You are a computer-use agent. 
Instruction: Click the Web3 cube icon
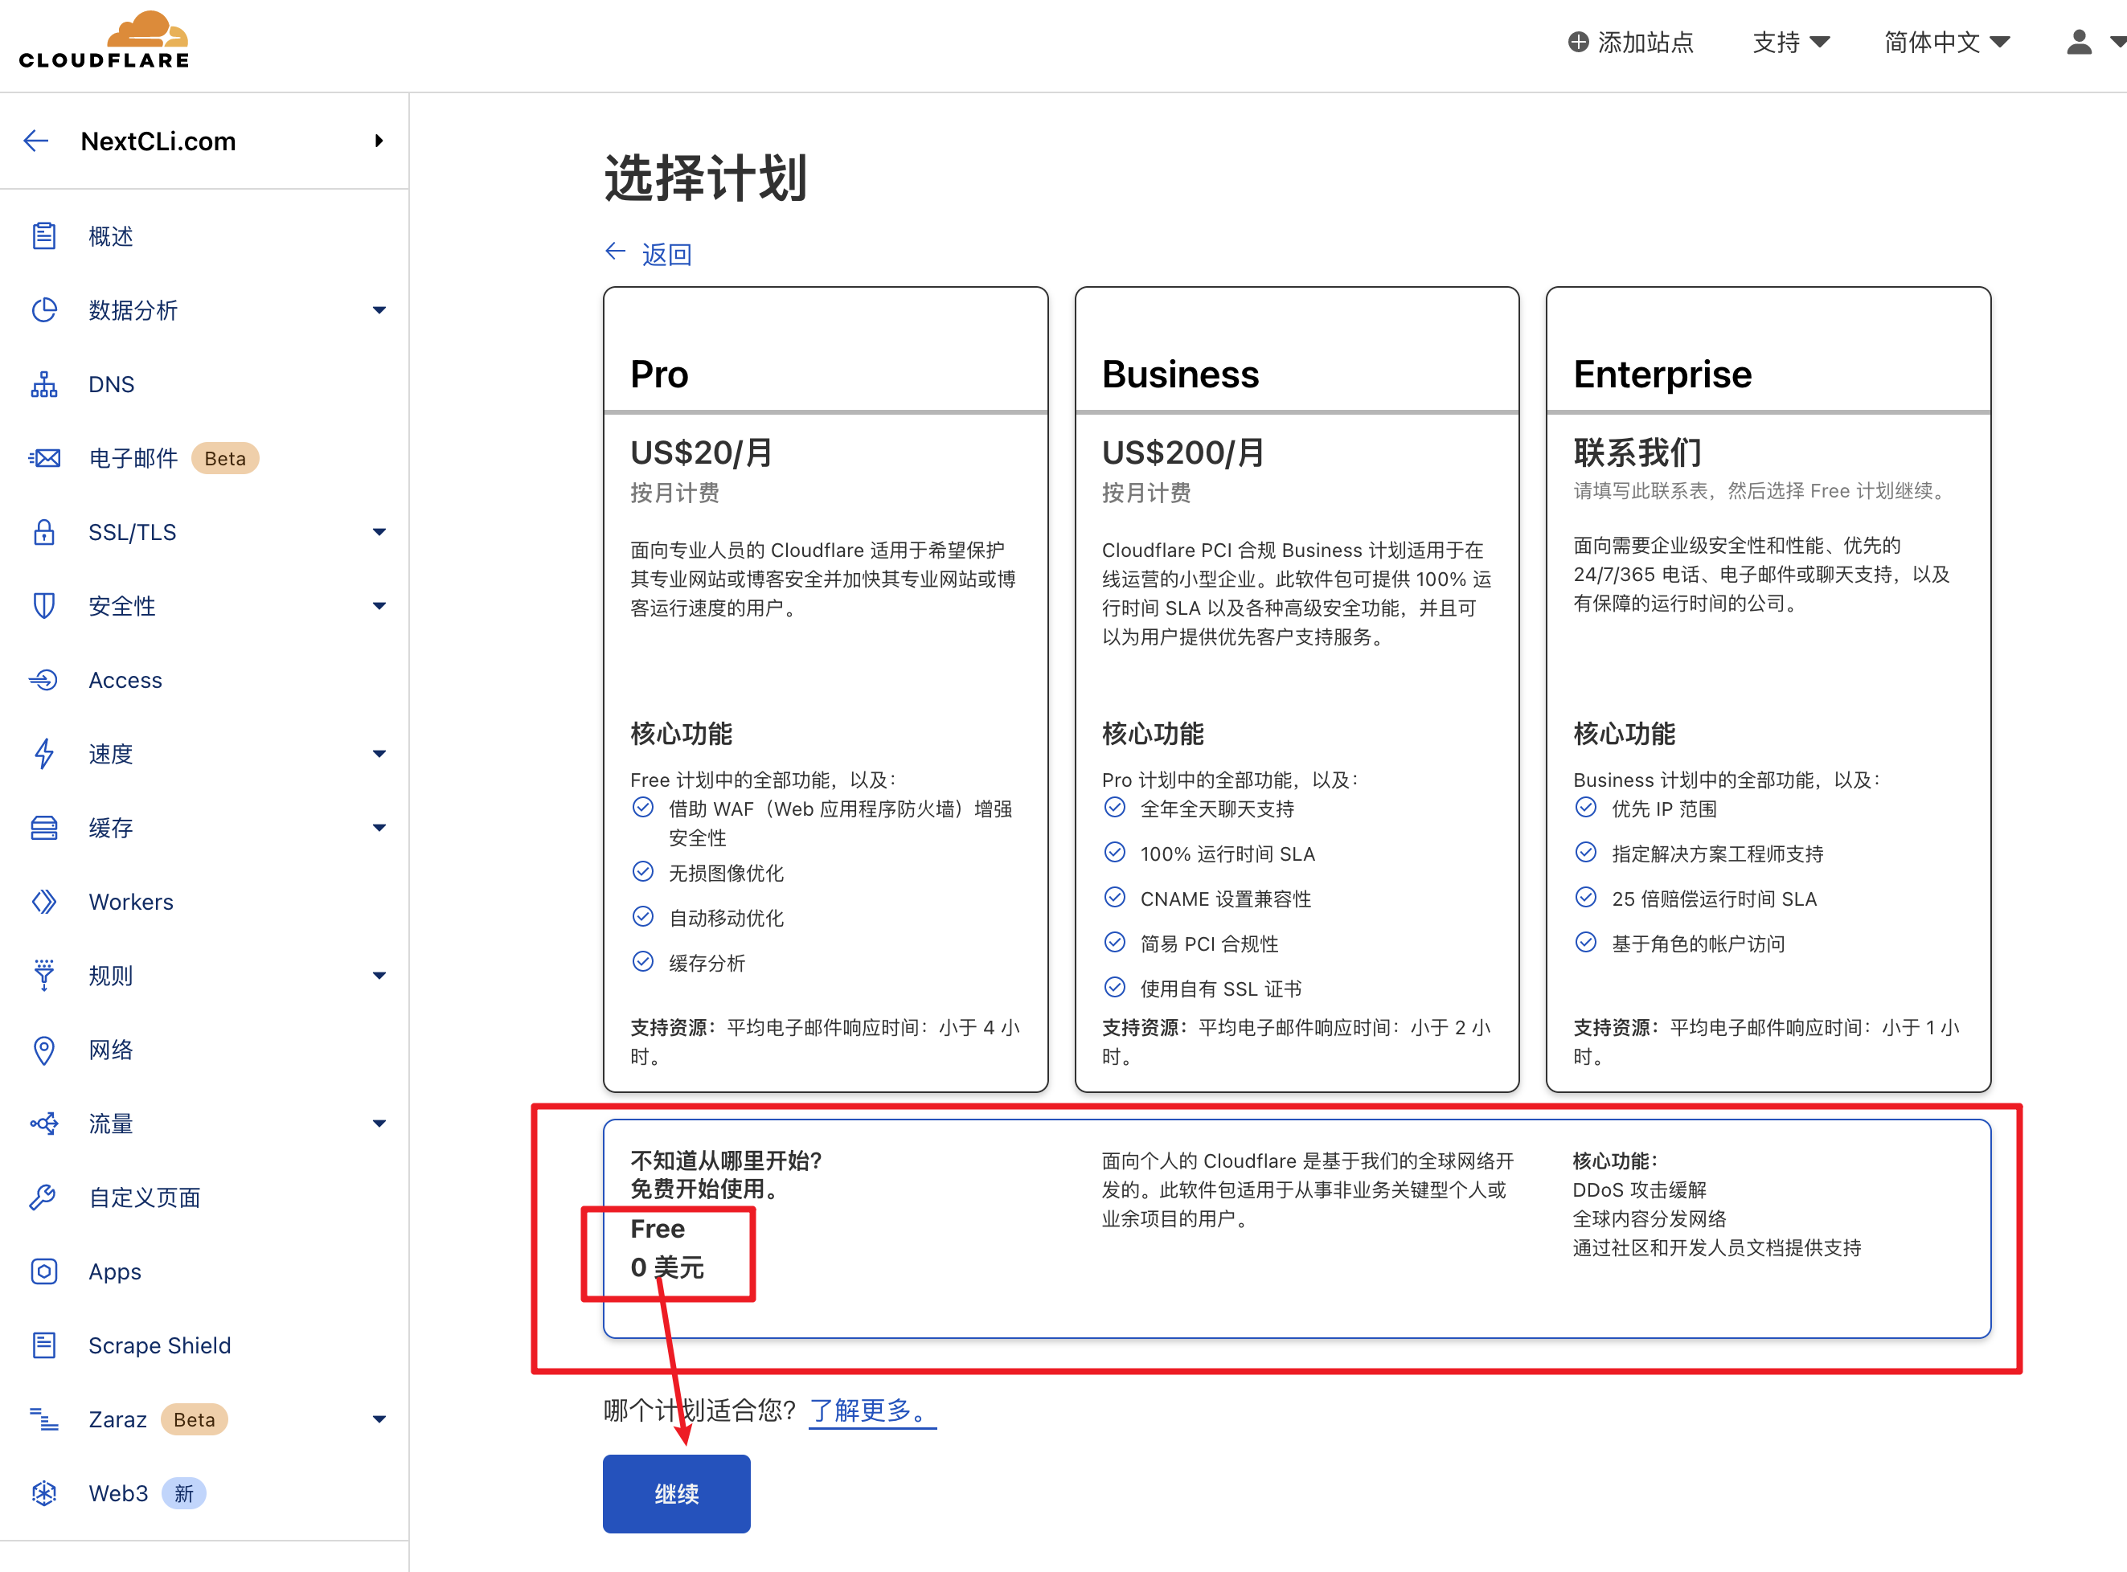[x=43, y=1493]
